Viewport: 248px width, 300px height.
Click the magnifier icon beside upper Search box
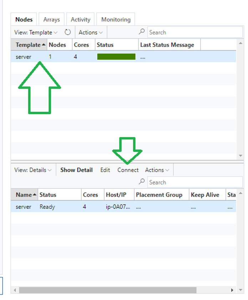[141, 31]
